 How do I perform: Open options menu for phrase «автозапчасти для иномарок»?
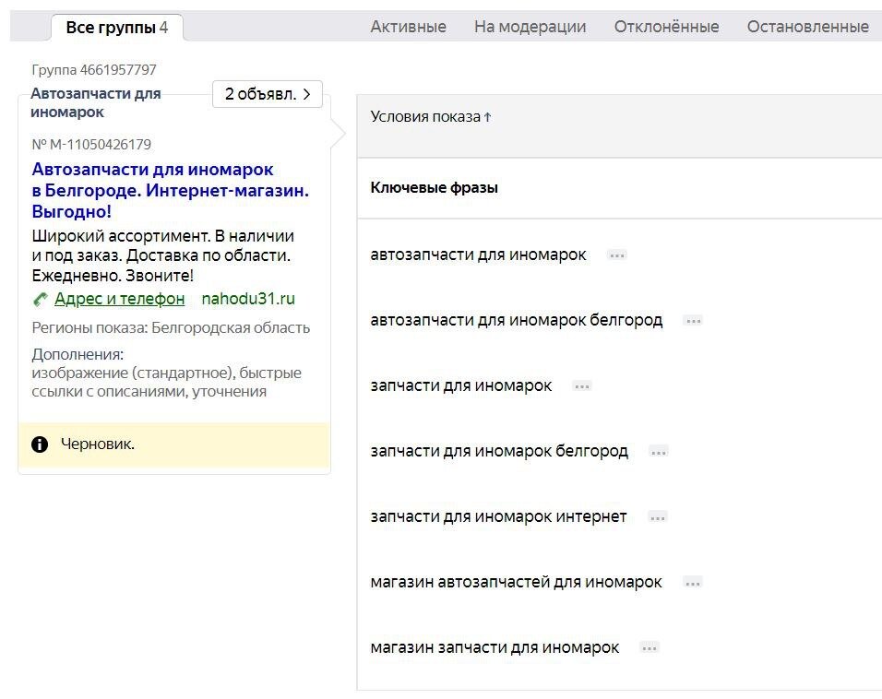[x=615, y=255]
